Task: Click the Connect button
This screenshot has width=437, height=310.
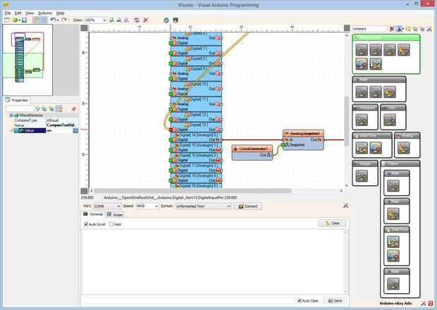Action: (248, 206)
